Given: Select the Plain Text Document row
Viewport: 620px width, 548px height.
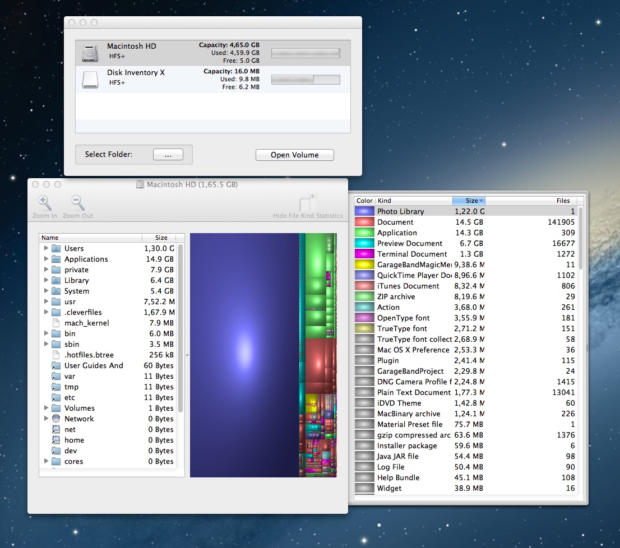Looking at the screenshot, I should tap(465, 392).
